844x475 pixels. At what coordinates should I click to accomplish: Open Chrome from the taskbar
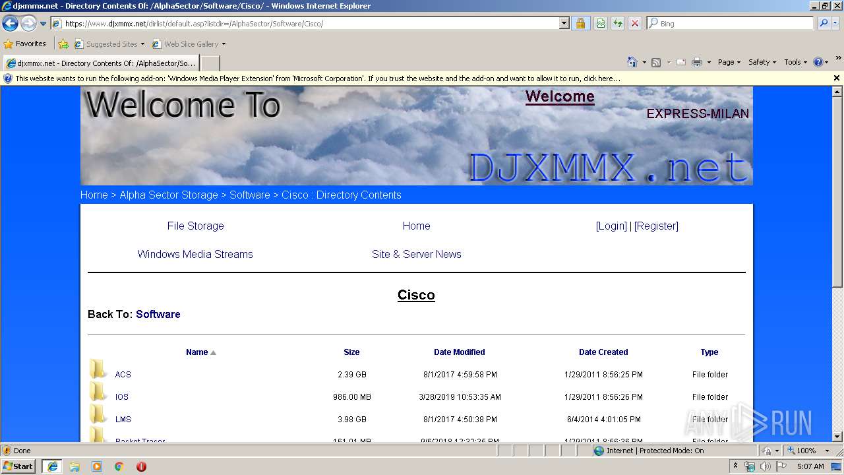pos(119,466)
